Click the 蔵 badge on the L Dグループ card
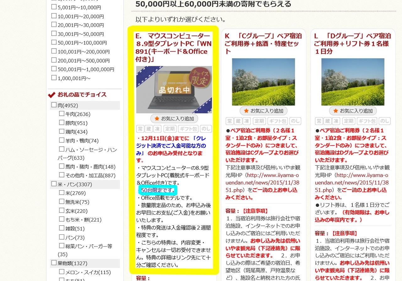402x281 pixels. pos(328,121)
